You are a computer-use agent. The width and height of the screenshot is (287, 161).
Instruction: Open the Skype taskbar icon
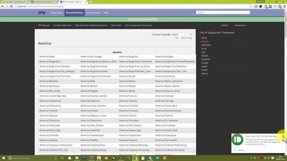[x=150, y=158]
